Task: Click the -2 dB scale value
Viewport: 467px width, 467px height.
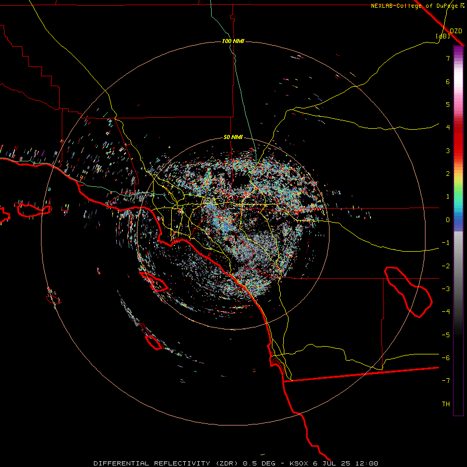Action: click(x=446, y=266)
